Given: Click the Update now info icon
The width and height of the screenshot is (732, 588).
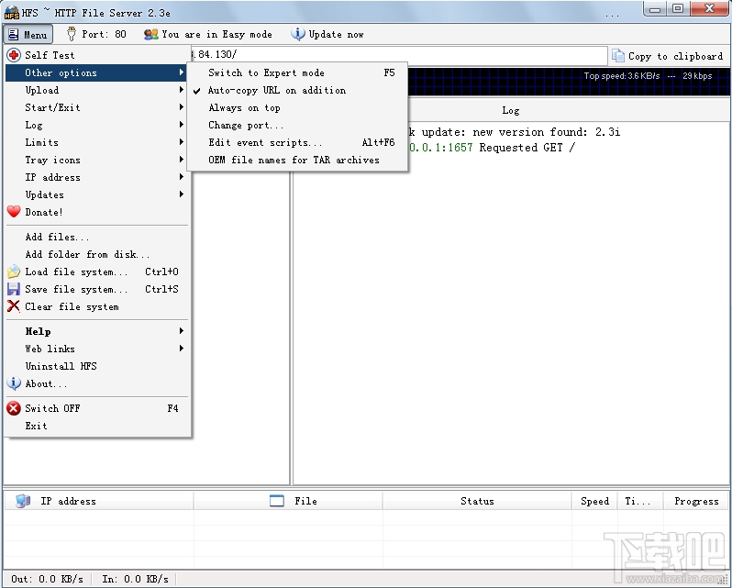Looking at the screenshot, I should click(298, 34).
